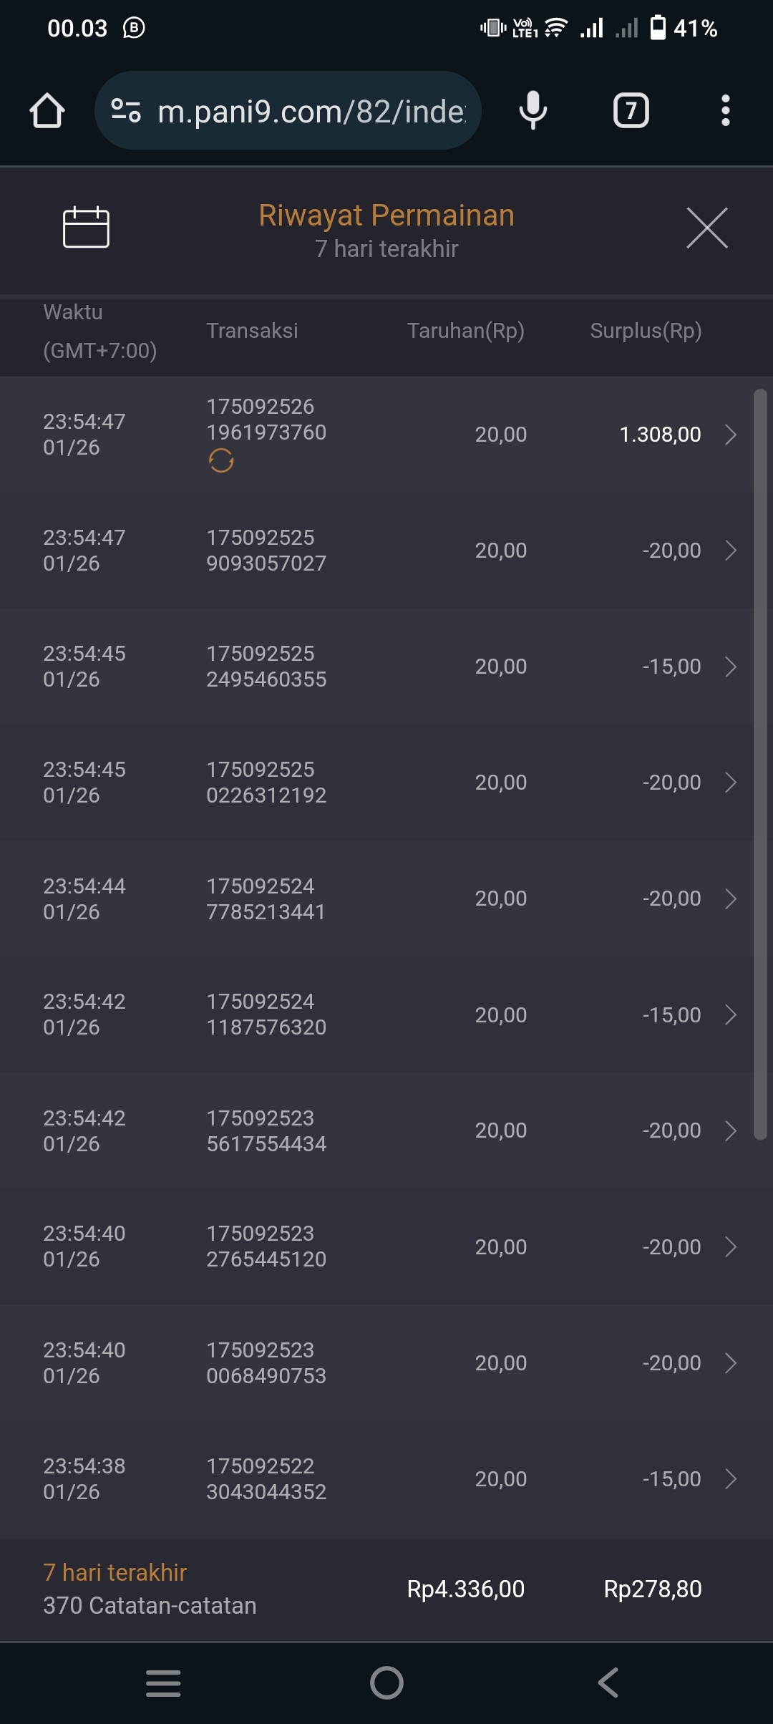The height and width of the screenshot is (1724, 773).
Task: Expand the 1.308,00 surplus row chevron
Action: point(731,435)
